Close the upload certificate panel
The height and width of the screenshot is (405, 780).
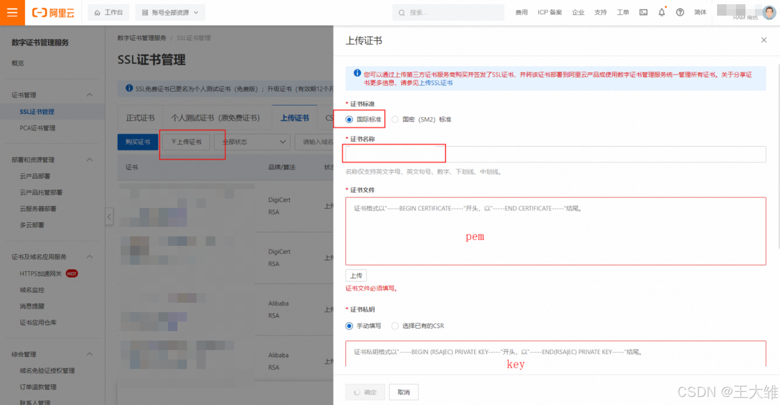click(x=763, y=40)
